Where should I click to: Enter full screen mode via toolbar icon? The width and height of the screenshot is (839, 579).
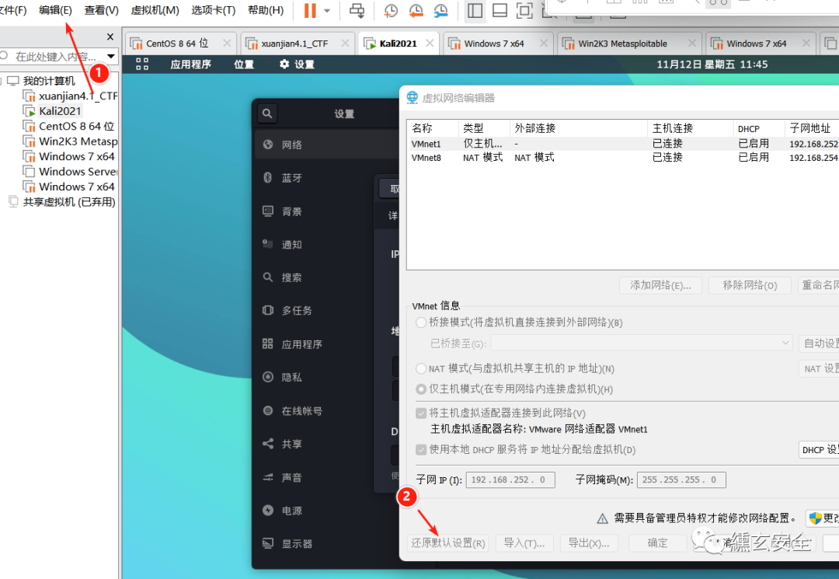524,10
